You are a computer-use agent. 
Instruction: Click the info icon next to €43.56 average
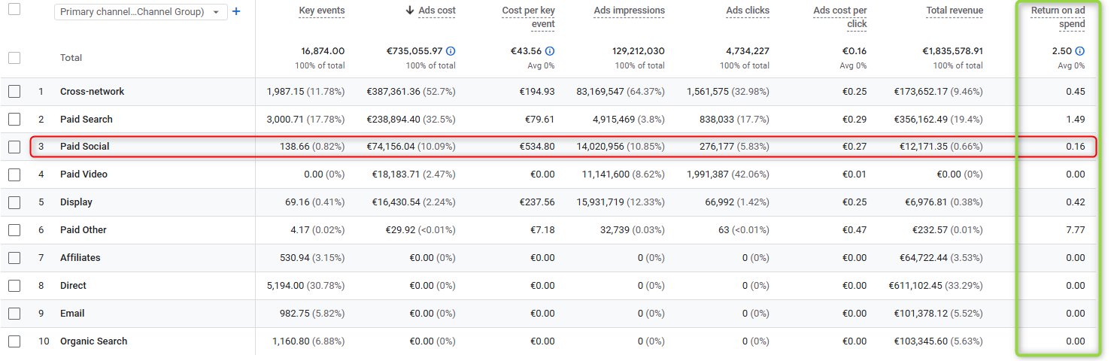[x=550, y=51]
